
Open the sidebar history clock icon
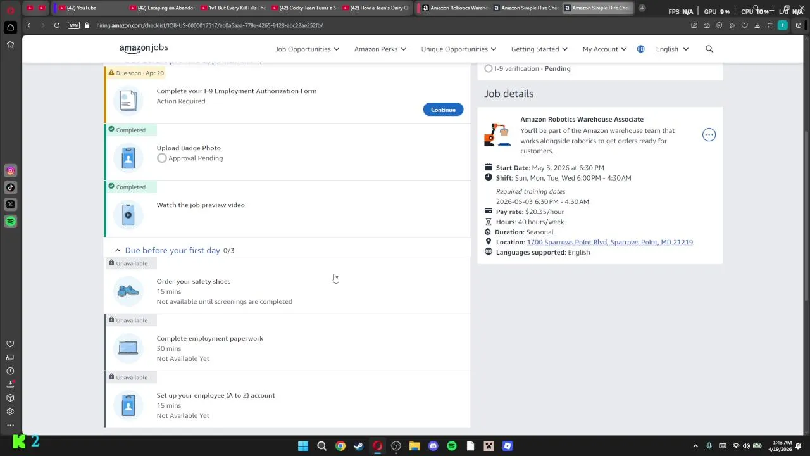pos(10,371)
